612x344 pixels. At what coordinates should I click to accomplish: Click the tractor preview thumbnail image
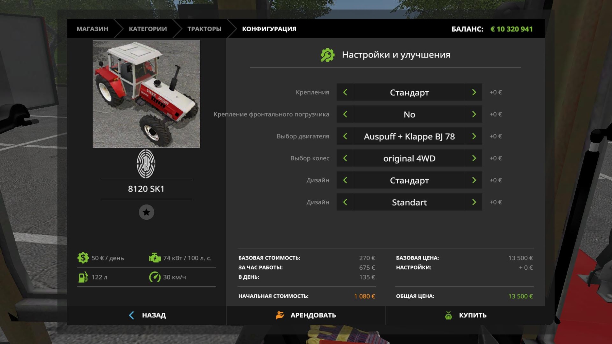(146, 94)
